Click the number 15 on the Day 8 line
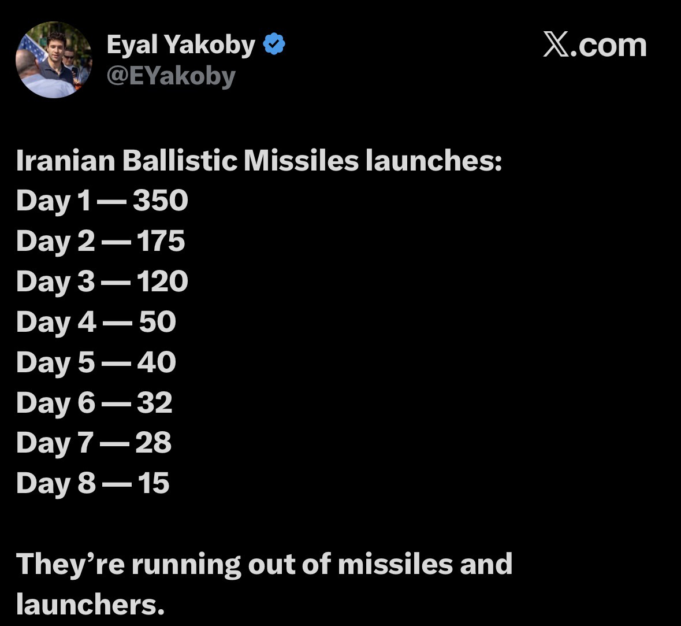Screen dimensions: 681x626 (x=153, y=483)
